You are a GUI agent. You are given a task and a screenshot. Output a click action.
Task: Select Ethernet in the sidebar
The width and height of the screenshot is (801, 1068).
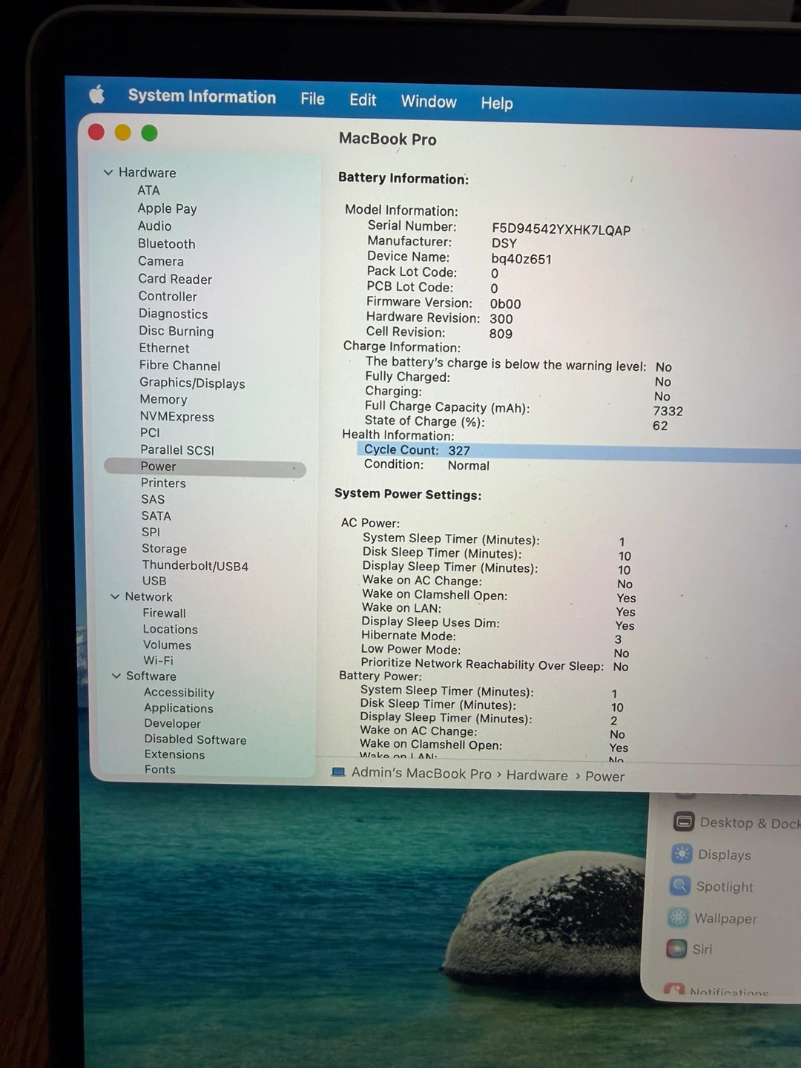[x=165, y=349]
